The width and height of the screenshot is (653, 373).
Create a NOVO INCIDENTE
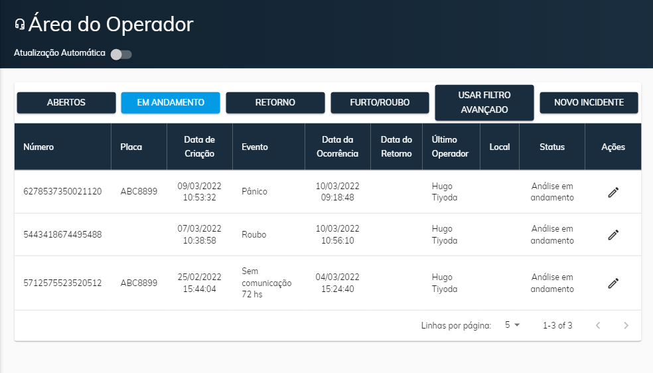[589, 102]
